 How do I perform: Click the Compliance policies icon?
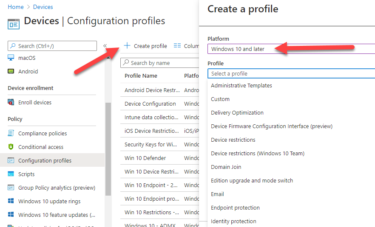point(11,133)
